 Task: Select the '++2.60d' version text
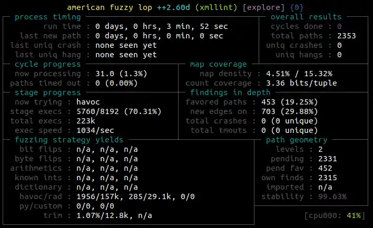[173, 7]
